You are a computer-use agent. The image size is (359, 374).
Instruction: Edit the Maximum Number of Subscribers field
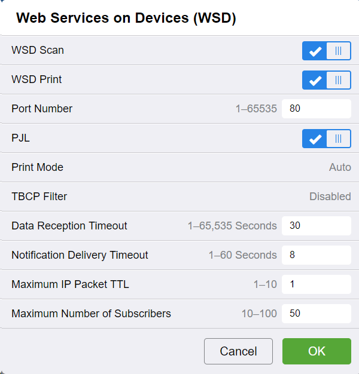click(316, 314)
